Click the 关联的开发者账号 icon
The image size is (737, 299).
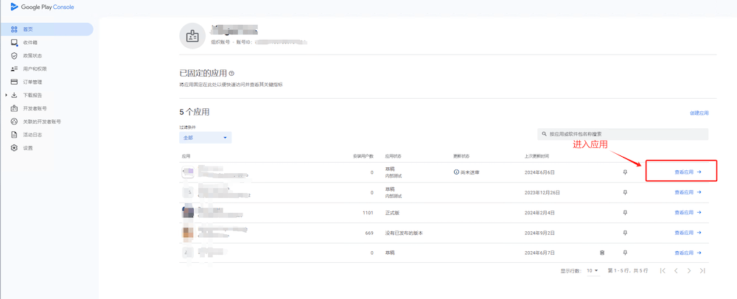click(14, 122)
